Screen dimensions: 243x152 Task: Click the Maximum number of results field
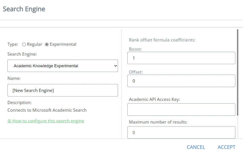[181, 132]
